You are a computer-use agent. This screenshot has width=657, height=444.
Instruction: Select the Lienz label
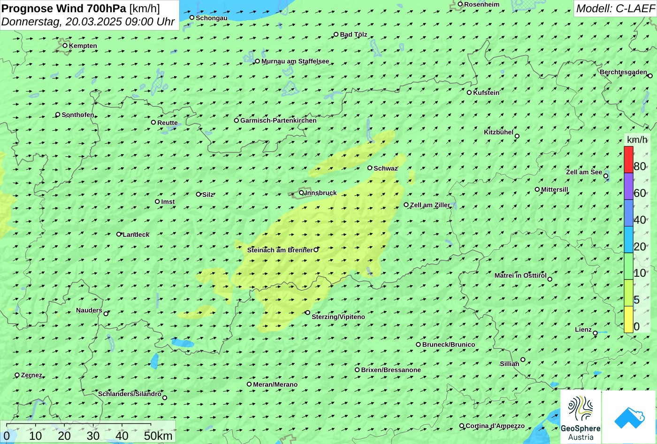pyautogui.click(x=583, y=329)
